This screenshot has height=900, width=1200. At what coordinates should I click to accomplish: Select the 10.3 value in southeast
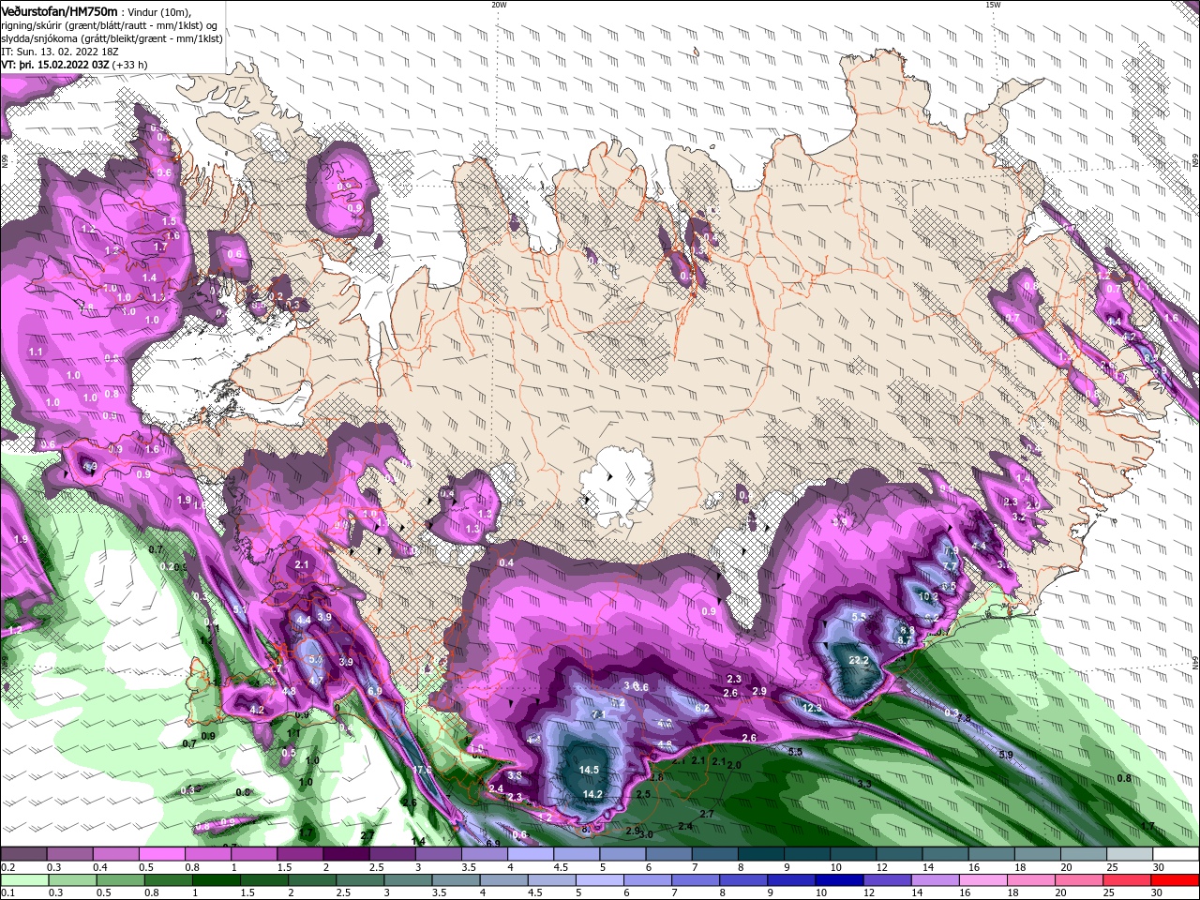928,596
